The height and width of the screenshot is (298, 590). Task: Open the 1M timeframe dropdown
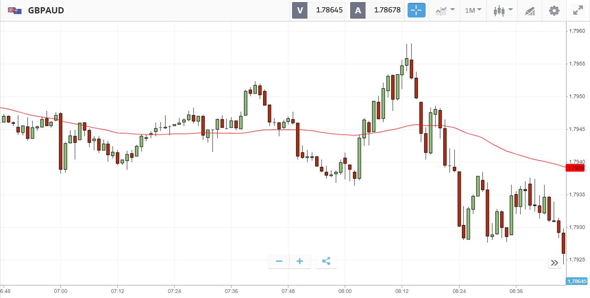pos(473,10)
